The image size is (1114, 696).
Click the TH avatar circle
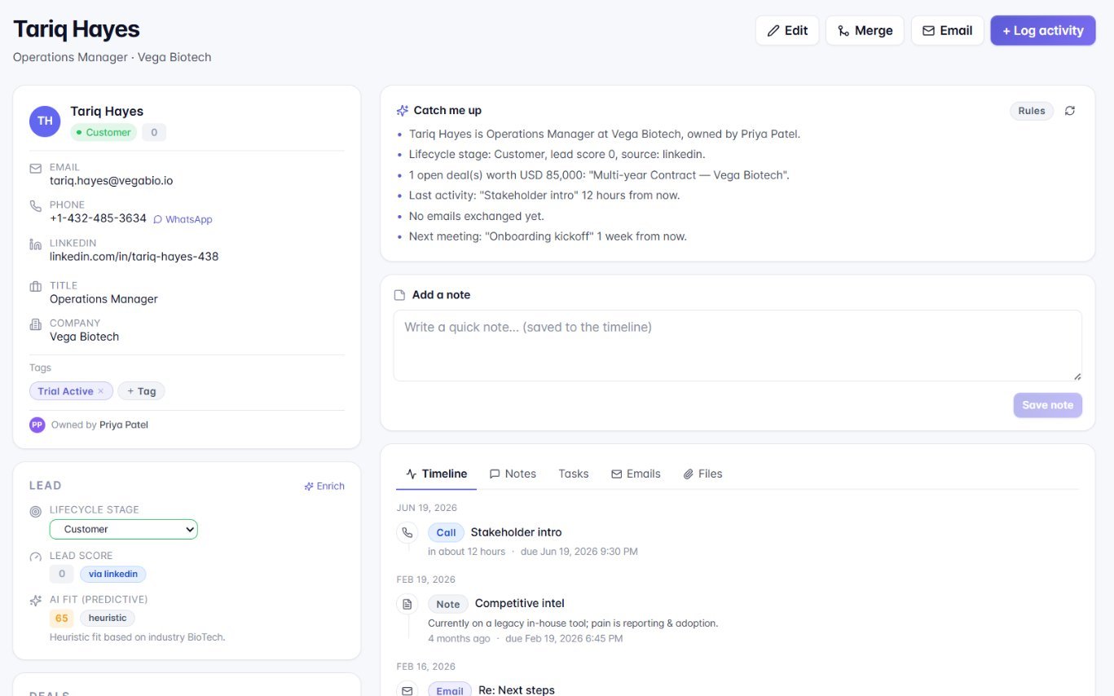tap(45, 121)
